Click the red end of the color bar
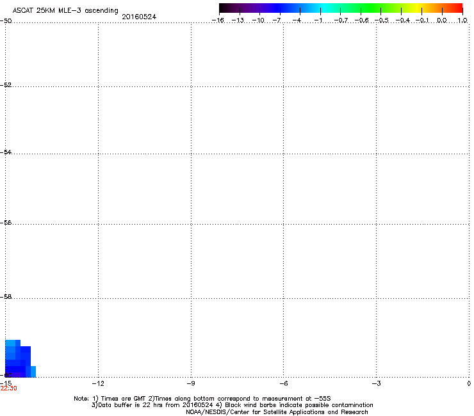Screen dimensions: 474x416 point(457,8)
